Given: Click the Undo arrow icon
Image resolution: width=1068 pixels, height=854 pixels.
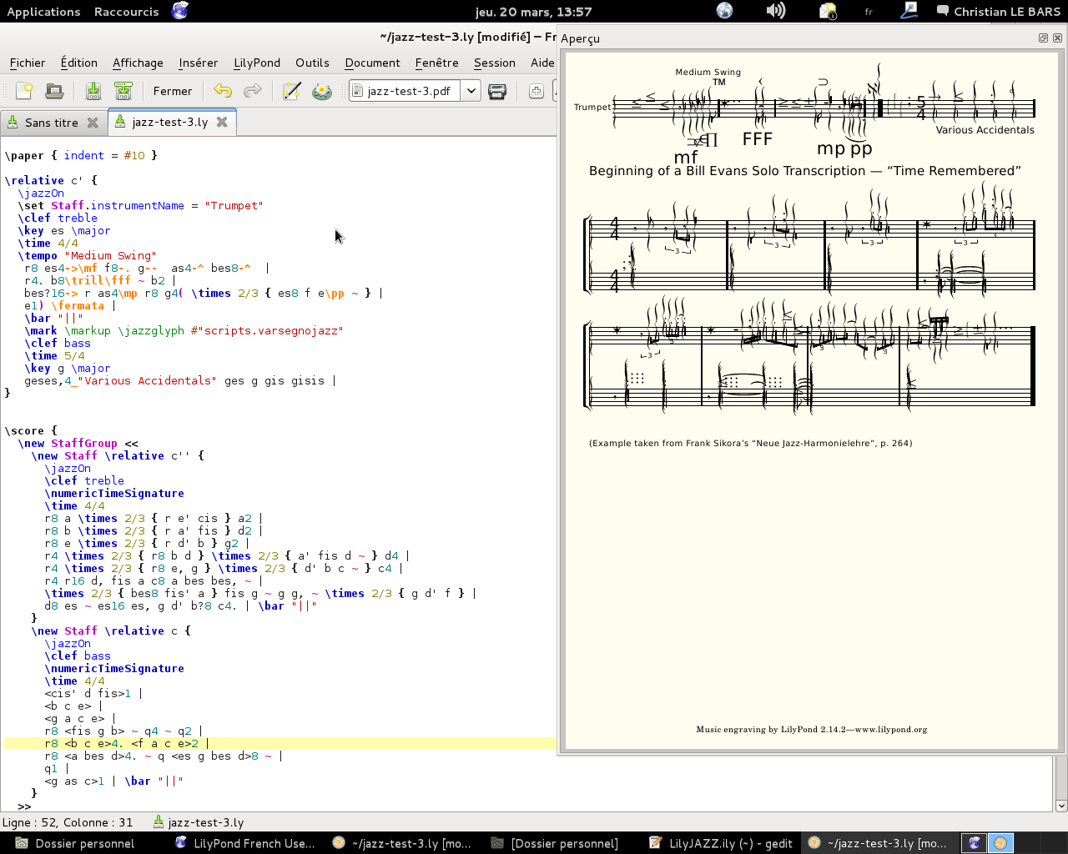Looking at the screenshot, I should click(223, 91).
